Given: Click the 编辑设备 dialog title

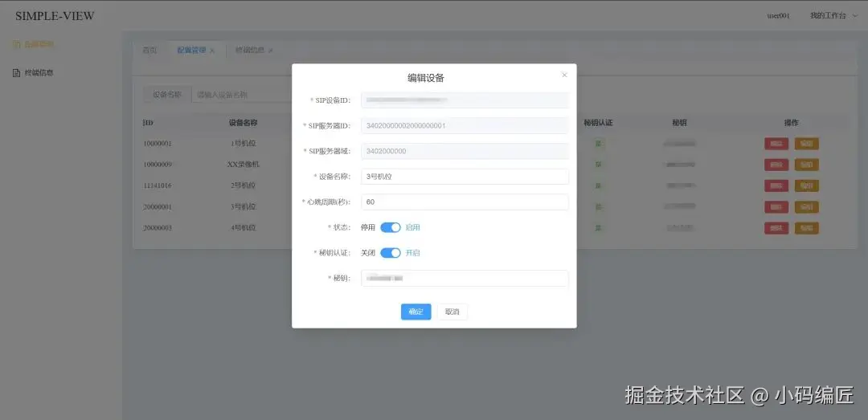Looking at the screenshot, I should coord(426,78).
